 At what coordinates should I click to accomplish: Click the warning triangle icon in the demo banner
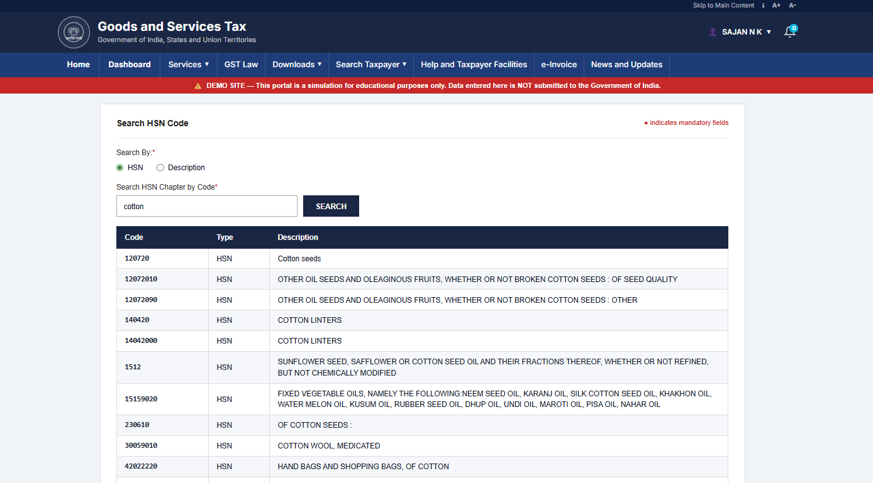198,85
